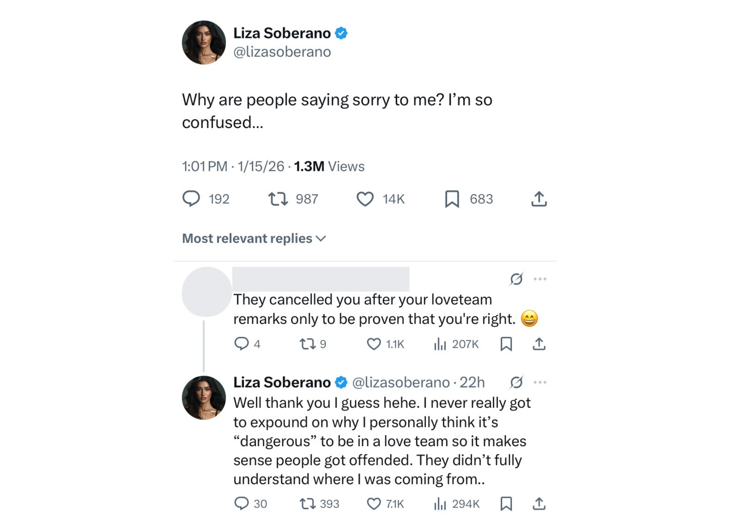This screenshot has height=517, width=729.
Task: Click the verified badge beside Liza Soberano
Action: 341,33
